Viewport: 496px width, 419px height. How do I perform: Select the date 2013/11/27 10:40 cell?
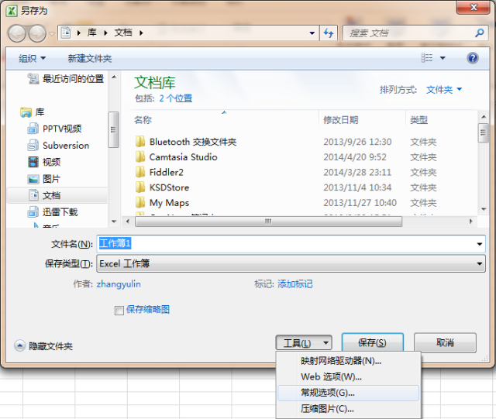tap(360, 202)
